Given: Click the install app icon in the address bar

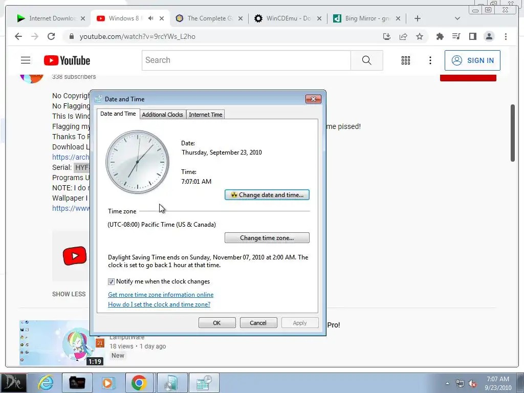Looking at the screenshot, I should point(387,36).
